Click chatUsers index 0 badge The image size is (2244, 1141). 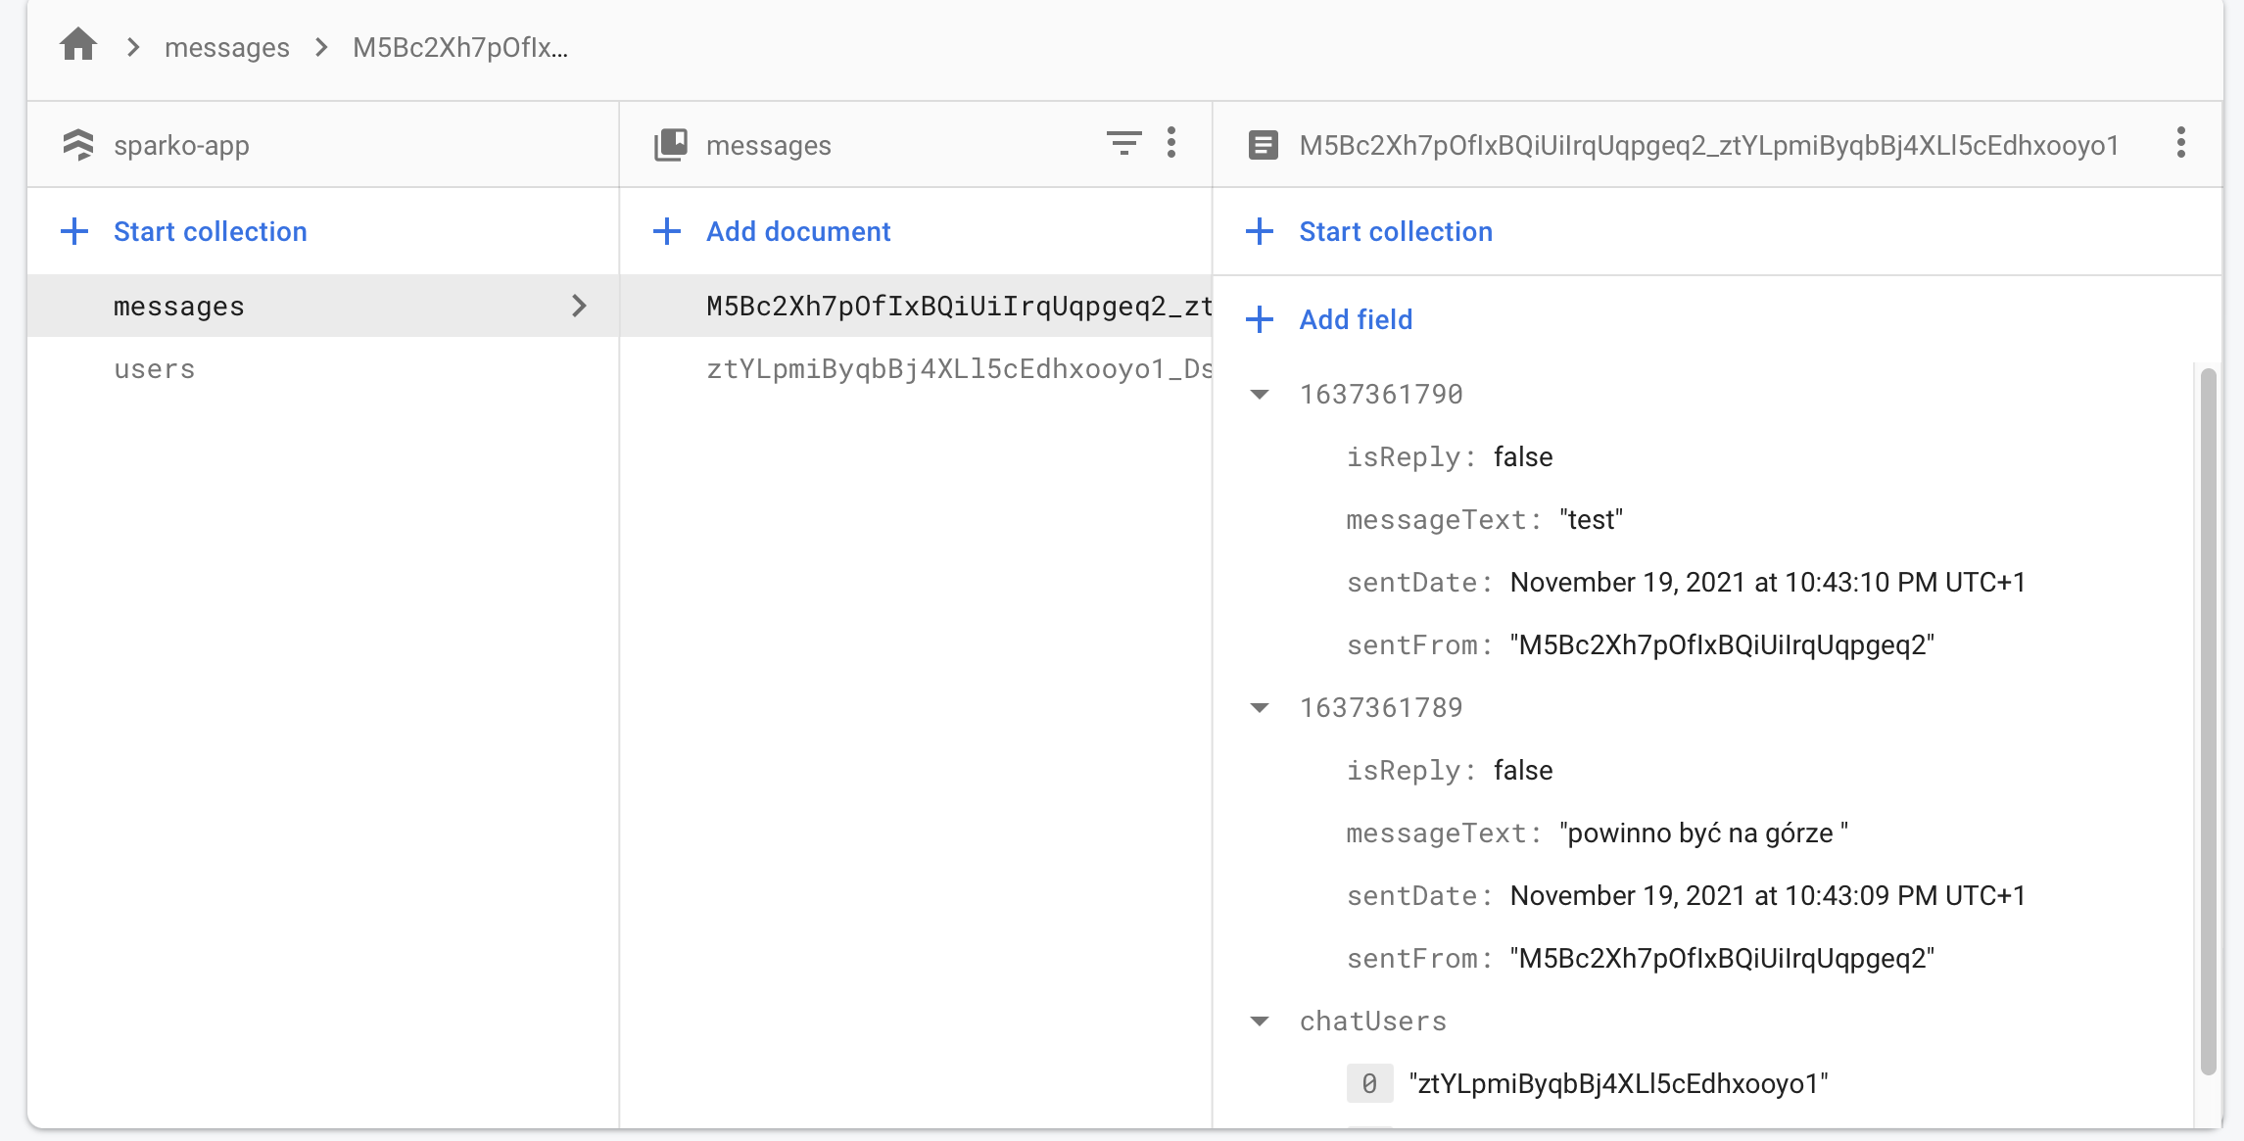(x=1369, y=1083)
